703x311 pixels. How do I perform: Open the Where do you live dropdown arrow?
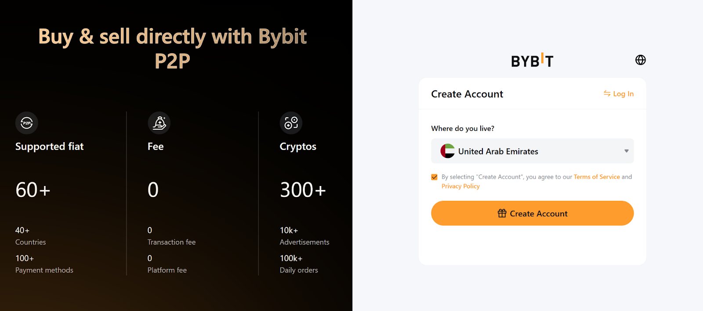pyautogui.click(x=627, y=151)
